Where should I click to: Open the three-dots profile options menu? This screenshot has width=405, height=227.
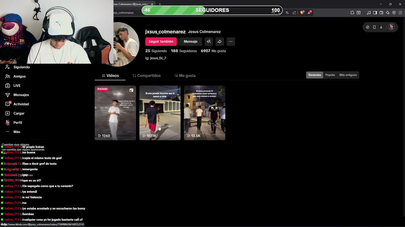point(231,42)
